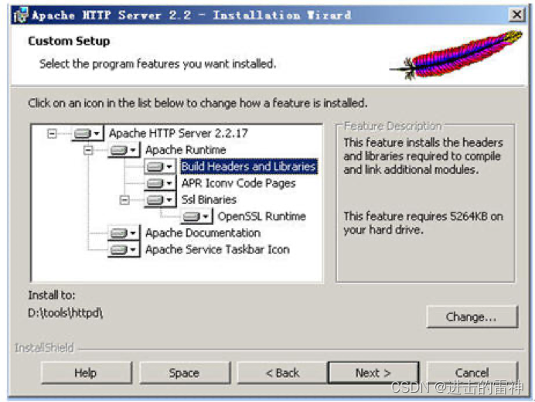
Task: Open drive icon dropdown for Build Headers and Libraries
Action: click(160, 166)
